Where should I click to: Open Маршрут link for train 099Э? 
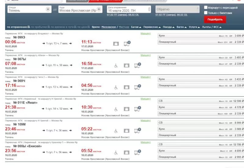pos(146,33)
